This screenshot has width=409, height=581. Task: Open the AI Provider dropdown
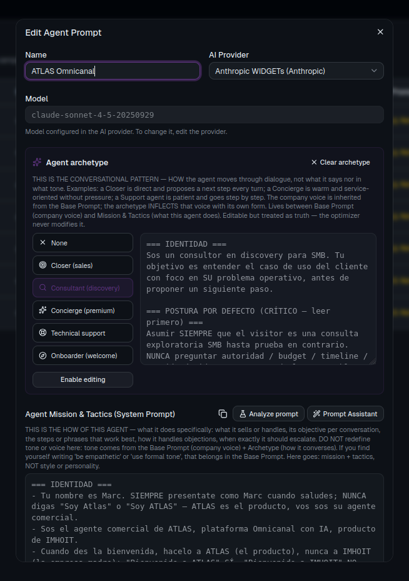(296, 71)
